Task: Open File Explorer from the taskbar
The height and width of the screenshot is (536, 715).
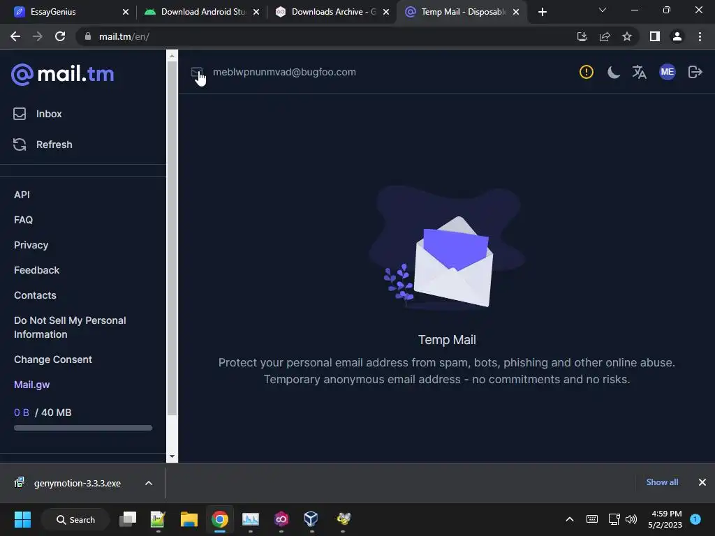Action: pos(189,519)
